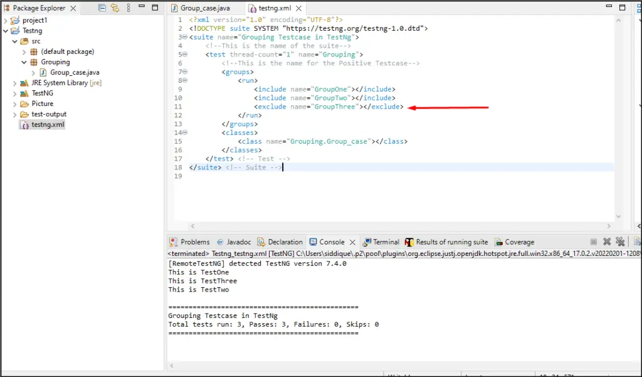Select the testng.xml editor tab

(275, 8)
